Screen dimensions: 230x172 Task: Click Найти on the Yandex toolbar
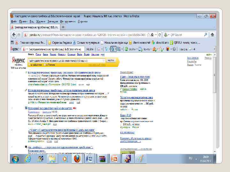pos(90,49)
